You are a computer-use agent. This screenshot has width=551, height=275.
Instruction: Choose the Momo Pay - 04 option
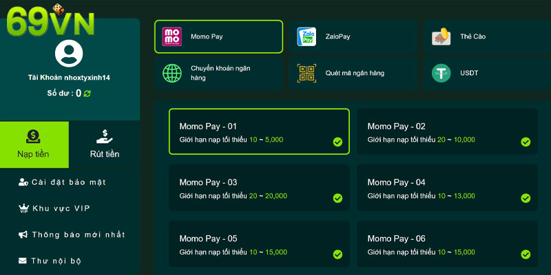[x=447, y=188]
